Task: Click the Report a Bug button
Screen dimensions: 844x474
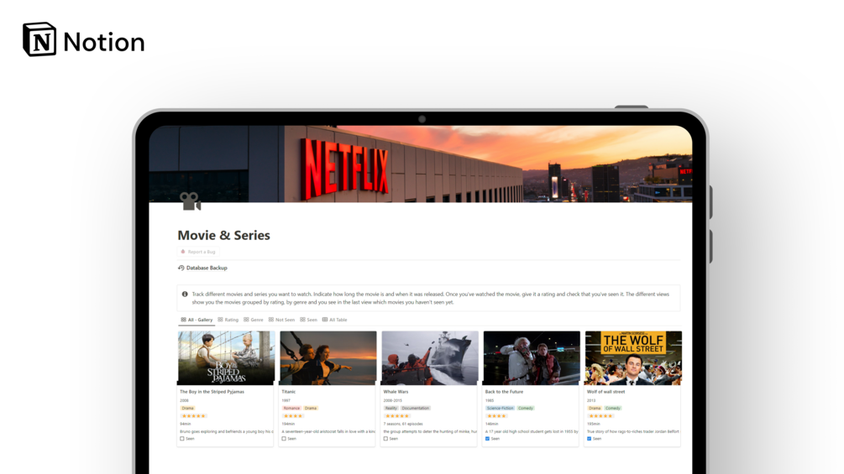Action: [x=198, y=252]
